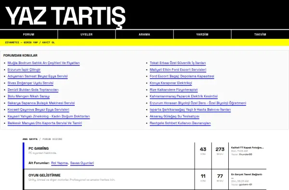Open Konya Karapınar Elektrikçi topic

[171, 83]
